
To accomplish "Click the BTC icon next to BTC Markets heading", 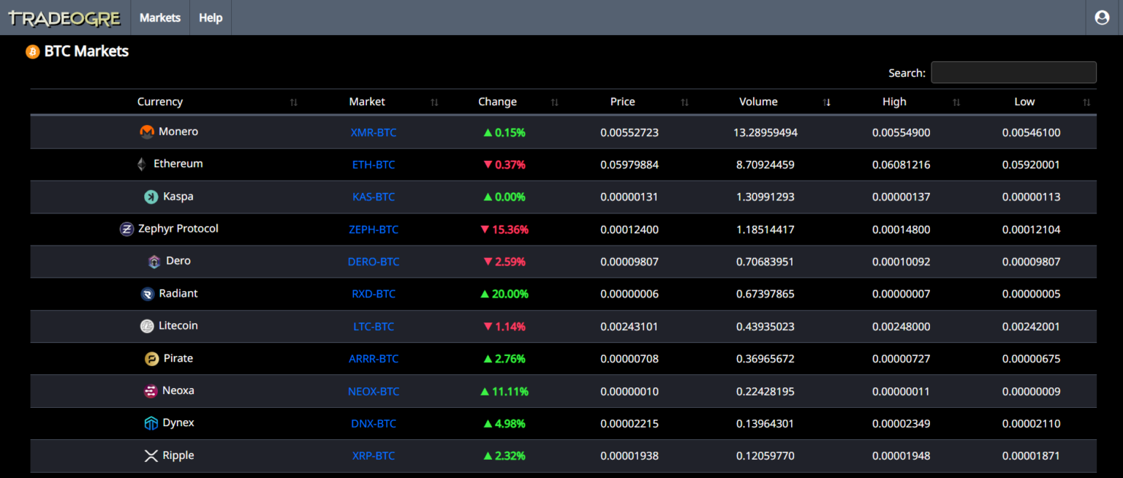I will [x=32, y=51].
